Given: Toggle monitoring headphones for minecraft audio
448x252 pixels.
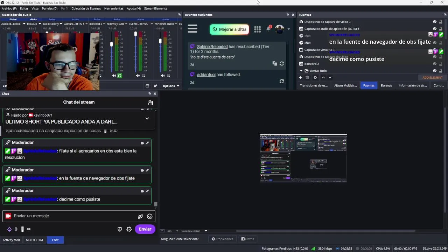Looking at the screenshot, I should (x=168, y=76).
